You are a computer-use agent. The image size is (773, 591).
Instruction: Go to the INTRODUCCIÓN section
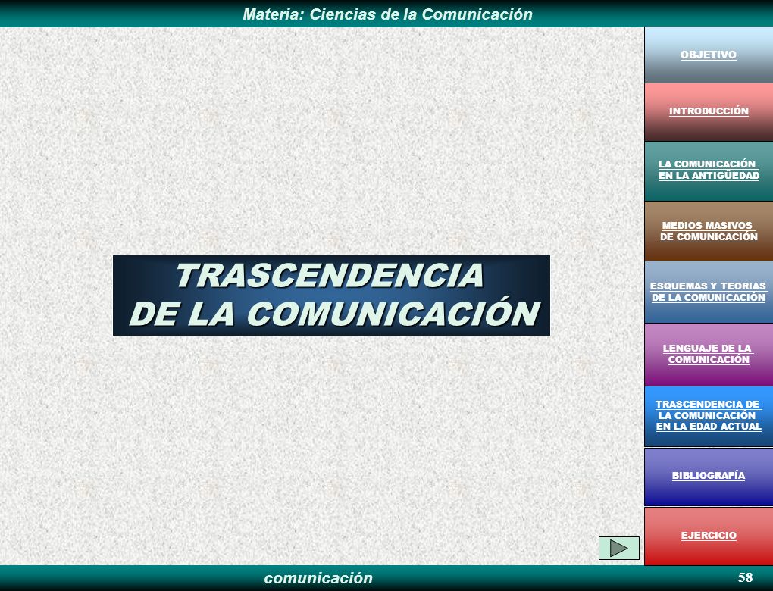[x=709, y=111]
